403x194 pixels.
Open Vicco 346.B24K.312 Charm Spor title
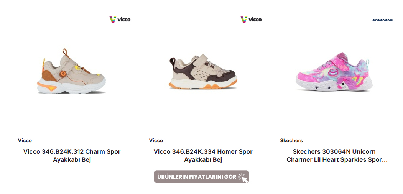pos(72,156)
